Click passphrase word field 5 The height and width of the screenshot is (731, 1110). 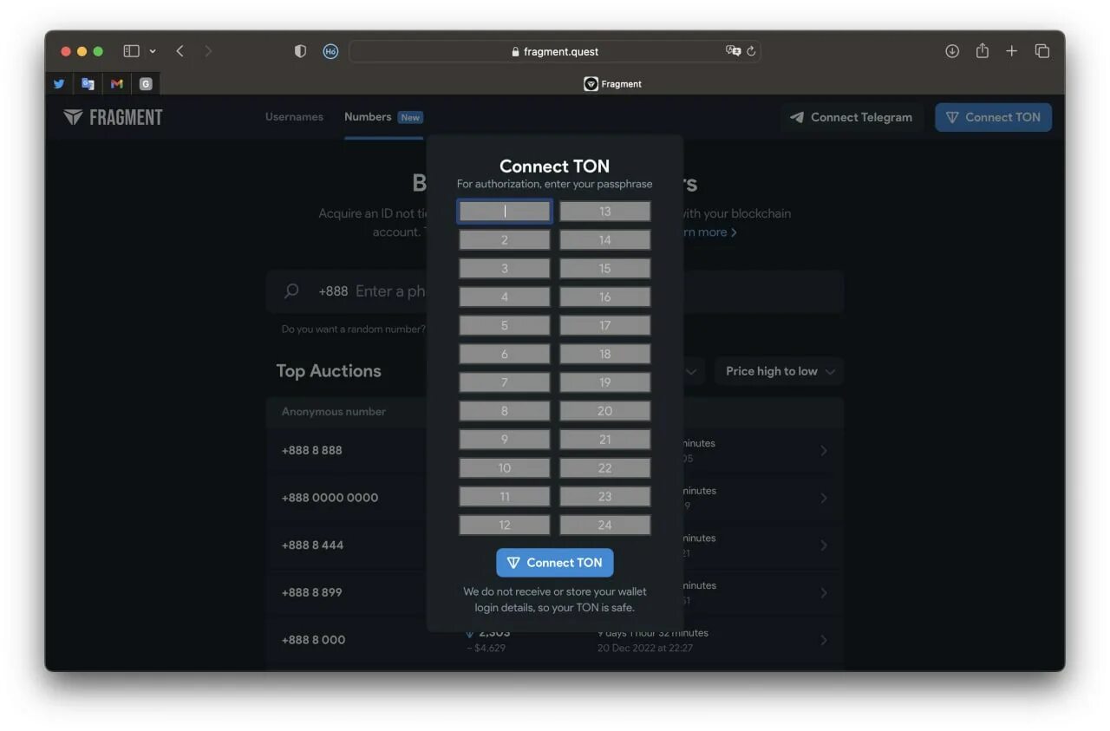[x=505, y=326]
